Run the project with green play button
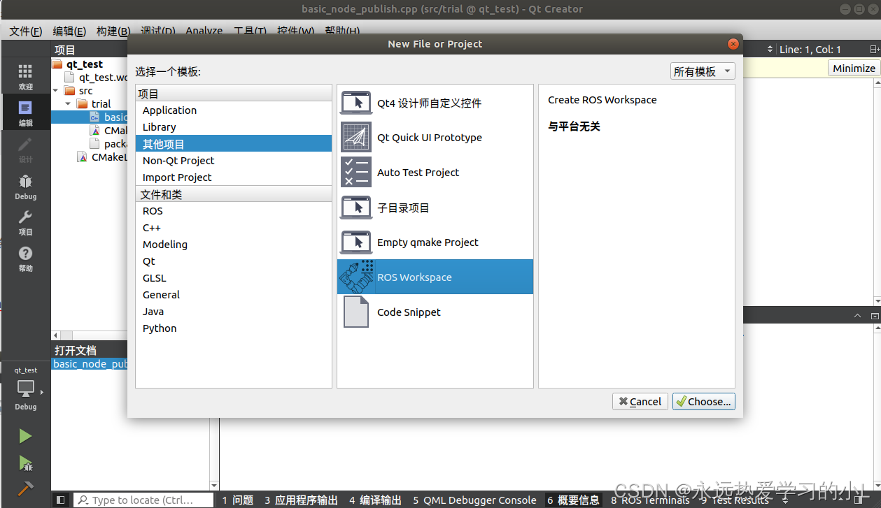Viewport: 881px width, 508px height. click(25, 435)
